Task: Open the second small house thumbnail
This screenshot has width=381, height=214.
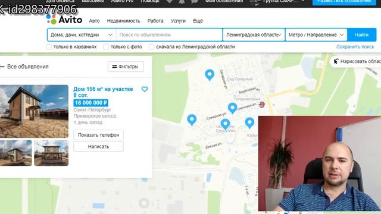Action: (x=51, y=153)
